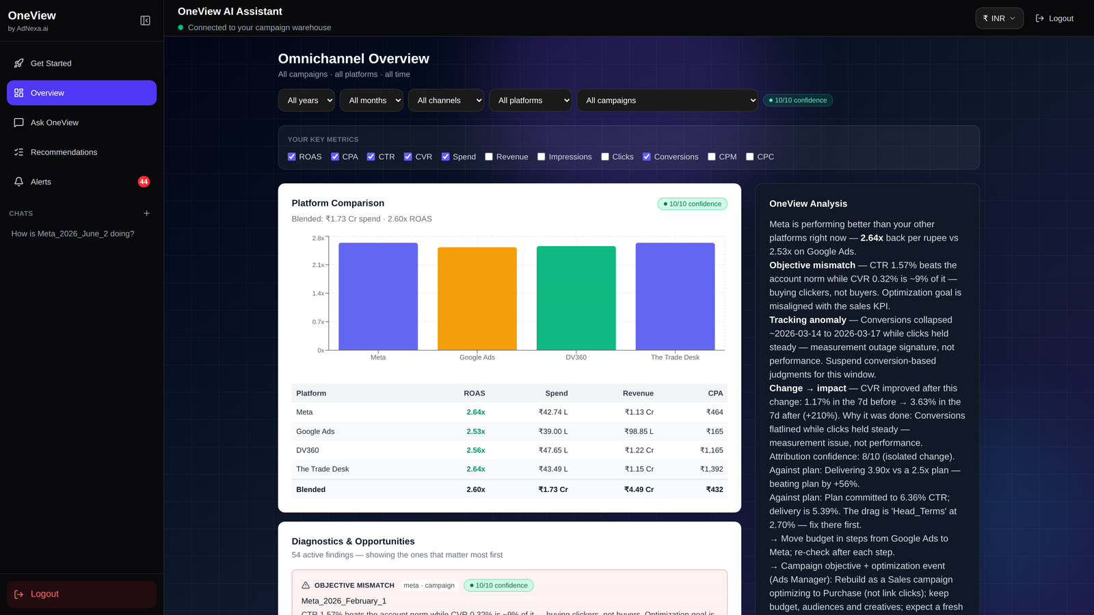Start a new chat with plus icon
1094x615 pixels.
click(x=146, y=213)
